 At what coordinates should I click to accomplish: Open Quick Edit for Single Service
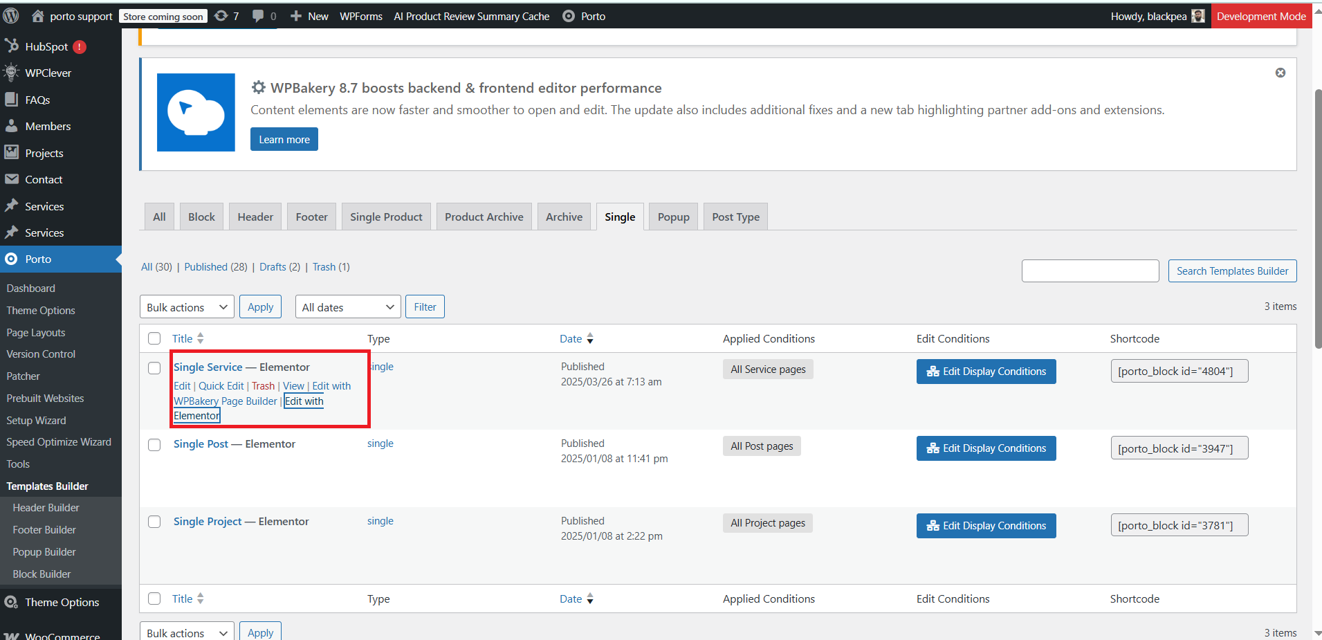click(x=221, y=386)
